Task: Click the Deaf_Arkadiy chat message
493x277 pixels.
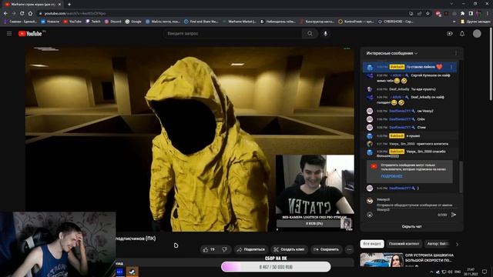Action: pos(412,89)
